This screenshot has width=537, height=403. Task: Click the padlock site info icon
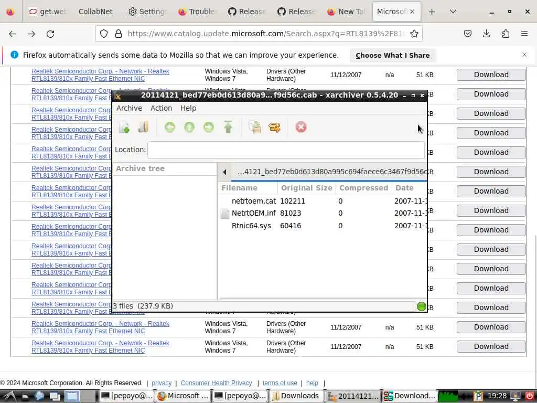pos(119,34)
